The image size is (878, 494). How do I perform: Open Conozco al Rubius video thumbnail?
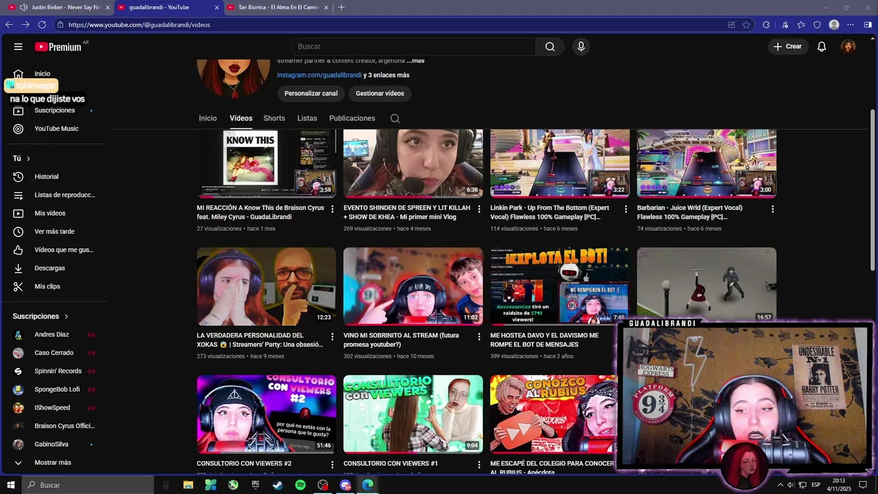554,414
